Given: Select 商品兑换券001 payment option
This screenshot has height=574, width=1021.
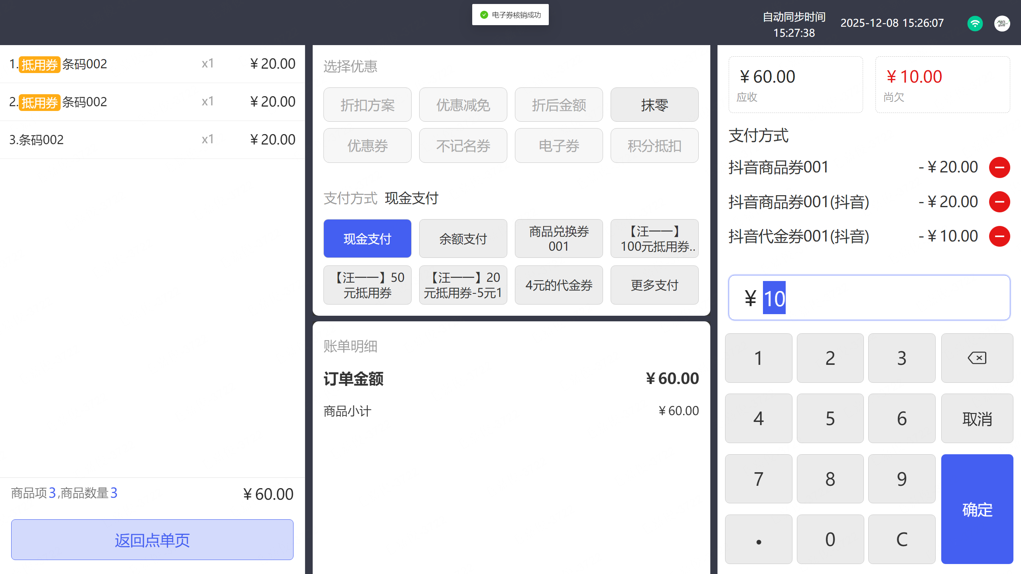Looking at the screenshot, I should (x=558, y=239).
